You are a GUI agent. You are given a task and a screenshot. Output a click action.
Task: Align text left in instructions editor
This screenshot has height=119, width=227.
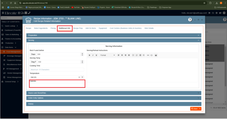118,55
